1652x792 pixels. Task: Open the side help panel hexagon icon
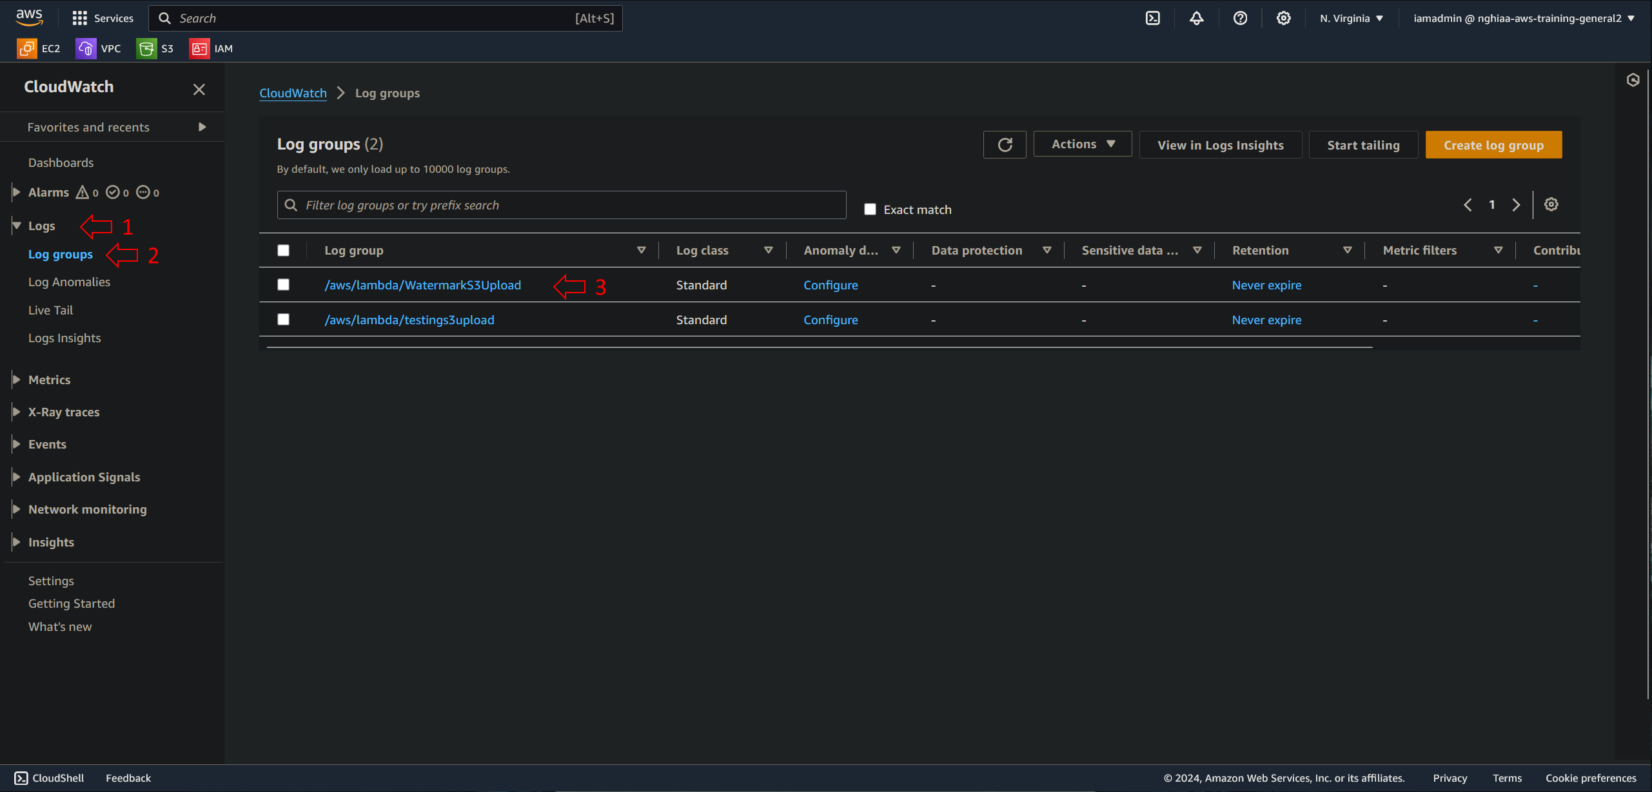point(1633,80)
